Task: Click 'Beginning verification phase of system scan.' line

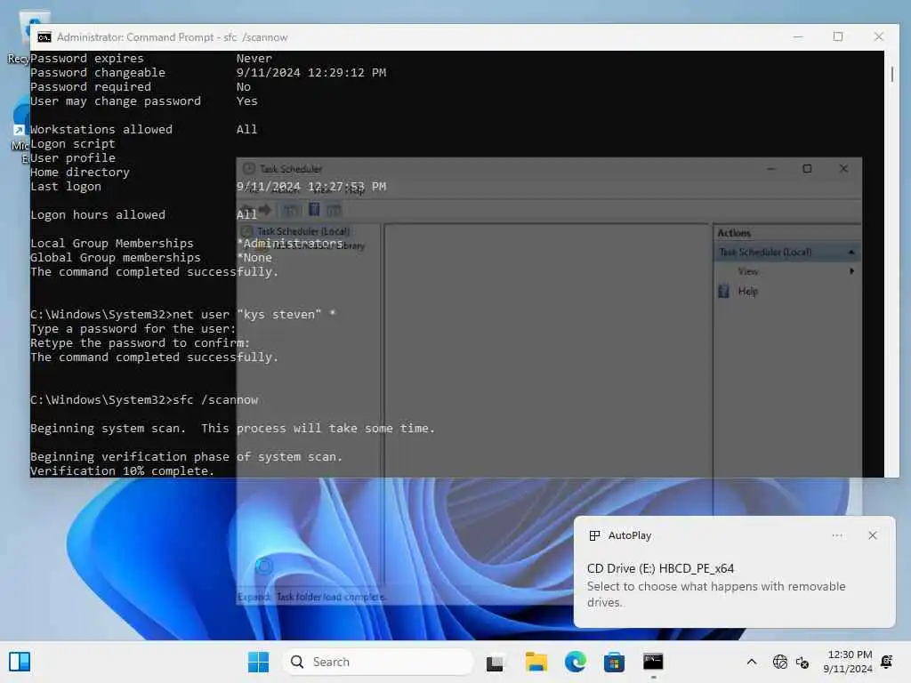Action: point(187,456)
